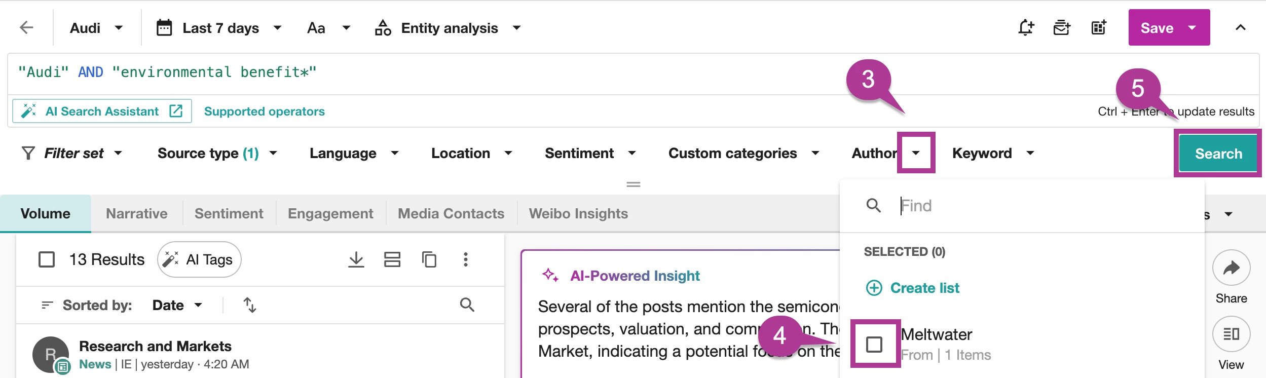Screen dimensions: 1266x378
Task: Open the Source type filter dropdown
Action: point(217,153)
